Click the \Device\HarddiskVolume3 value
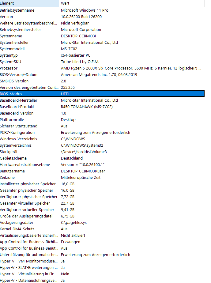Viewport: 211px width, 283px height. click(84, 152)
